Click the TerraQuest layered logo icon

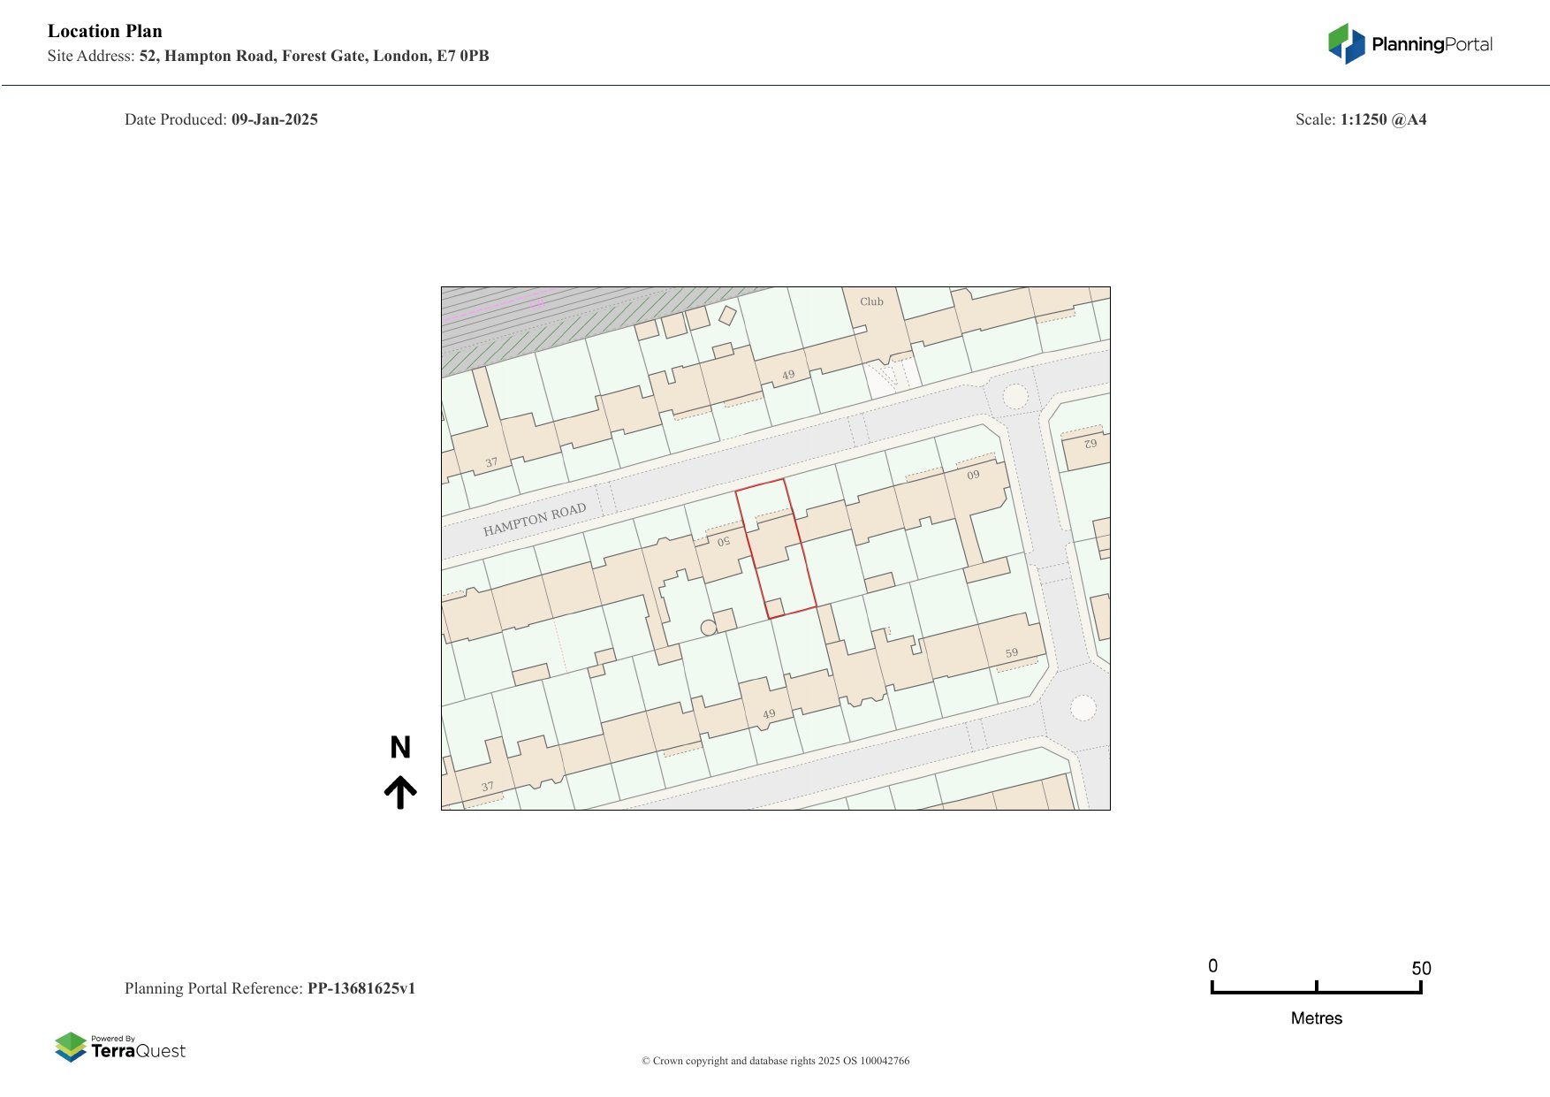pyautogui.click(x=71, y=1047)
